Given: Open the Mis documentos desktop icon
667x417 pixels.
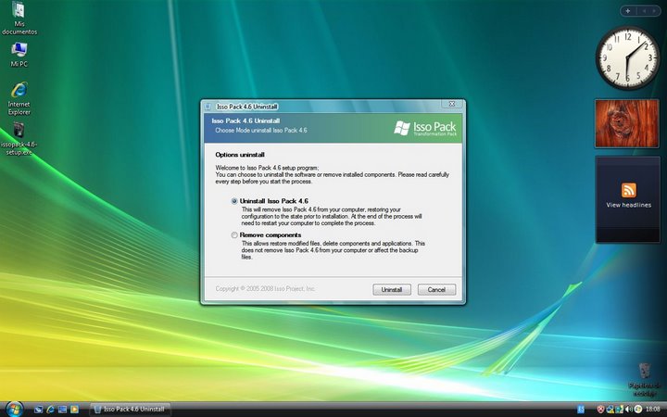Looking at the screenshot, I should pos(19,19).
